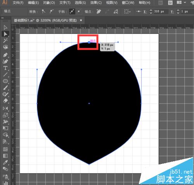Screen dimensions: 194x185
Task: Select the Type tool
Action: pyautogui.click(x=5, y=68)
